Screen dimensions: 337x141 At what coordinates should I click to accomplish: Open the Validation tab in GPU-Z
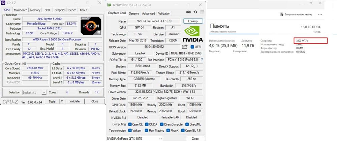pos(164,13)
